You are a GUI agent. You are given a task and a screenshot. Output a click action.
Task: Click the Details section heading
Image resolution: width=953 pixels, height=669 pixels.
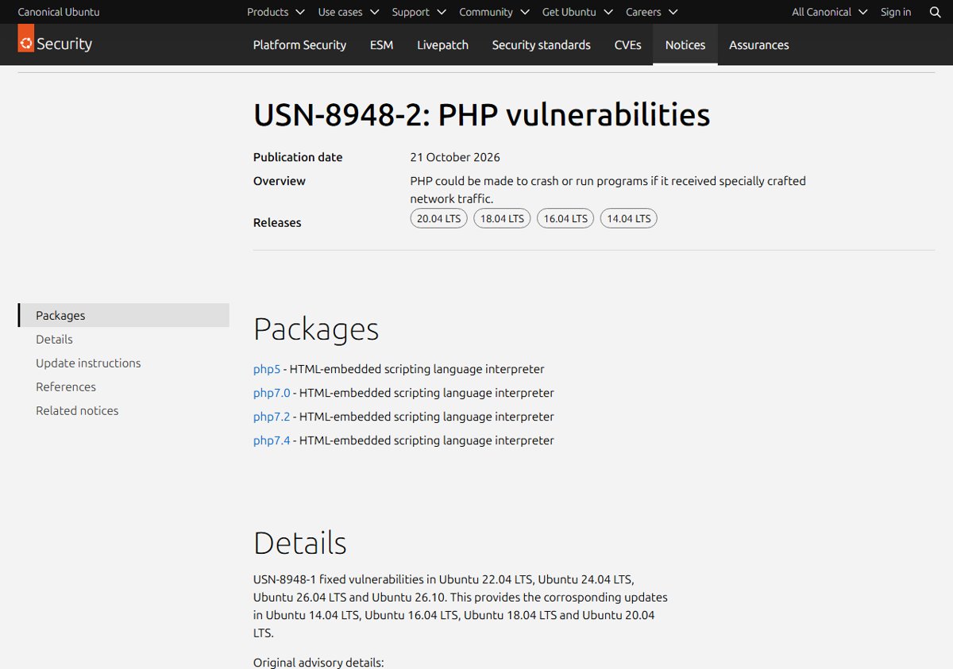tap(300, 543)
